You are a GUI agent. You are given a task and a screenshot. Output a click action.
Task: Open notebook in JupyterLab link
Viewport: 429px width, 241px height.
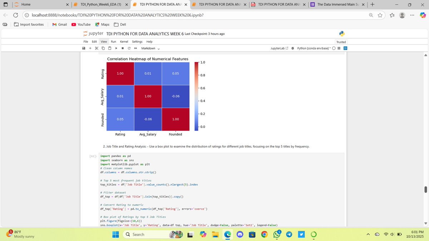[x=280, y=48]
